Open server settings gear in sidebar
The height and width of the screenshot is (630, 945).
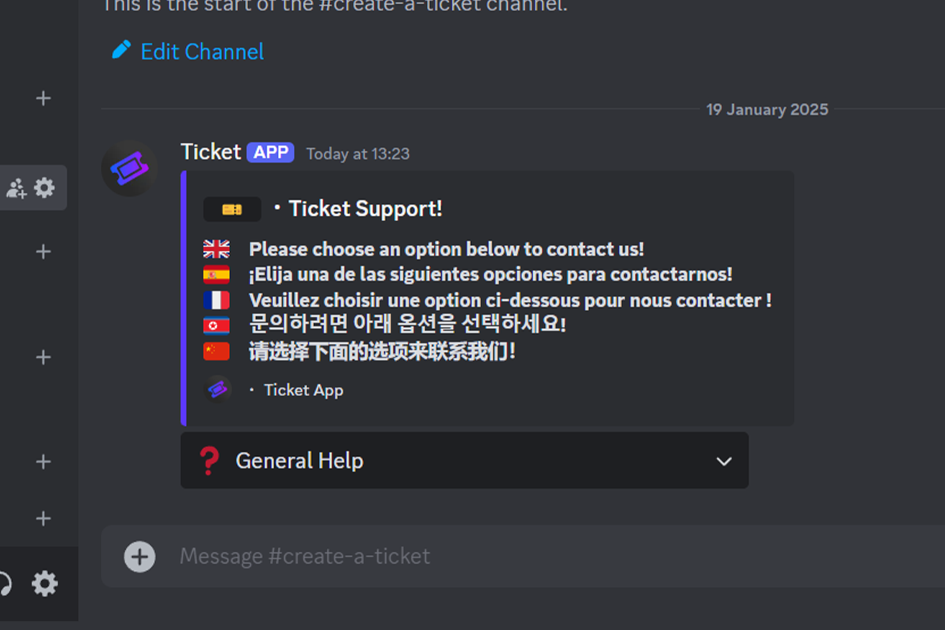45,187
